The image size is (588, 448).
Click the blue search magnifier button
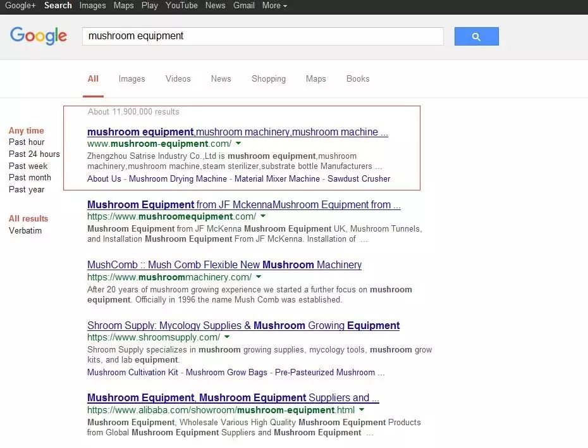[476, 37]
